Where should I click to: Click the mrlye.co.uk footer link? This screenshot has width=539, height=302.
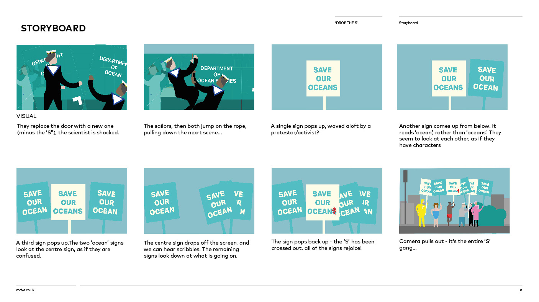[25, 290]
